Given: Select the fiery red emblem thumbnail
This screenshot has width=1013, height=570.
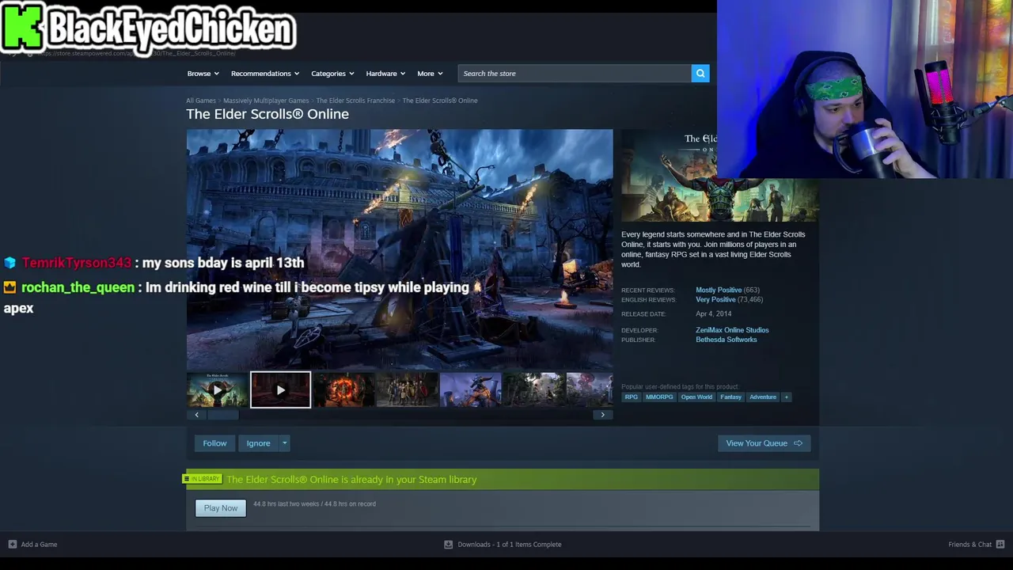Looking at the screenshot, I should click(343, 389).
